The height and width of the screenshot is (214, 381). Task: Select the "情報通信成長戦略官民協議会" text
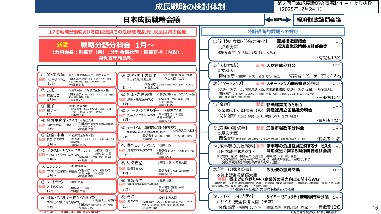coord(143,184)
